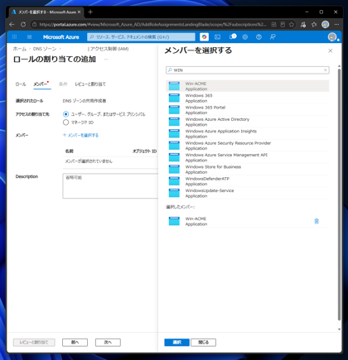Select Windows Azure Application Insights in results

248,133
